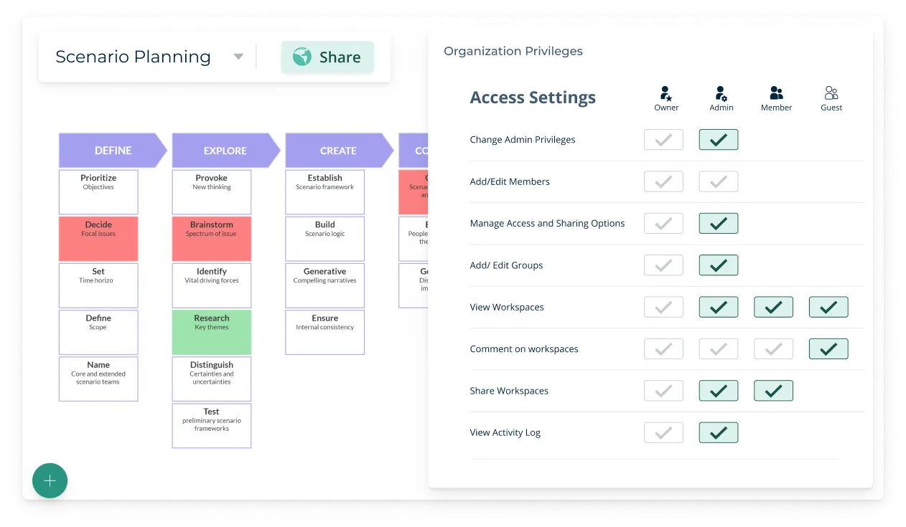
Task: Toggle Owner checkbox for Manage Access and Sharing
Action: click(663, 224)
